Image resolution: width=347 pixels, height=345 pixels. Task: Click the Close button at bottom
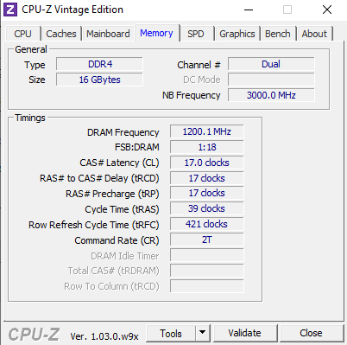(311, 333)
